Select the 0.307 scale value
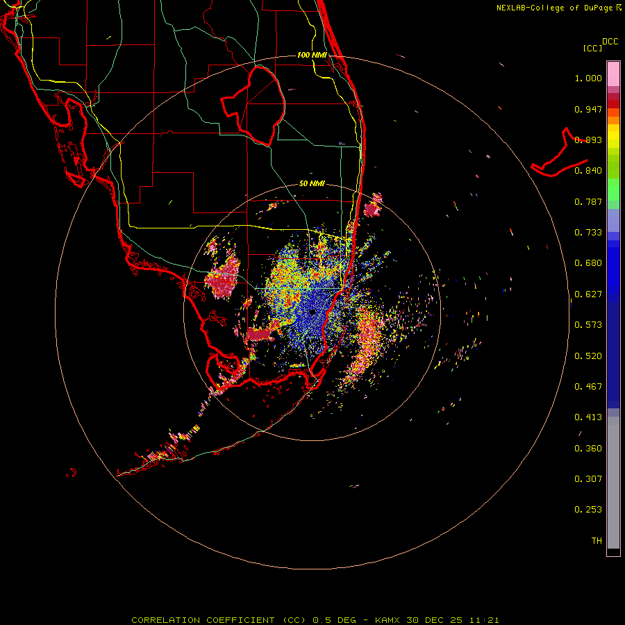 (588, 479)
